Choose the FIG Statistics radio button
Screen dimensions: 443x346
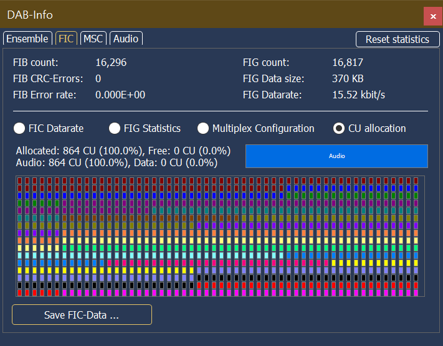pos(115,128)
